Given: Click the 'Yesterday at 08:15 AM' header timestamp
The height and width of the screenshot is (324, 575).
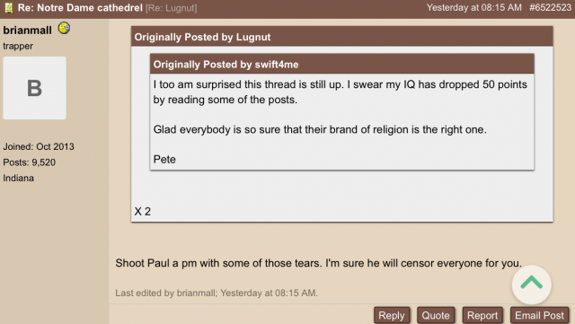Looking at the screenshot, I should [473, 8].
